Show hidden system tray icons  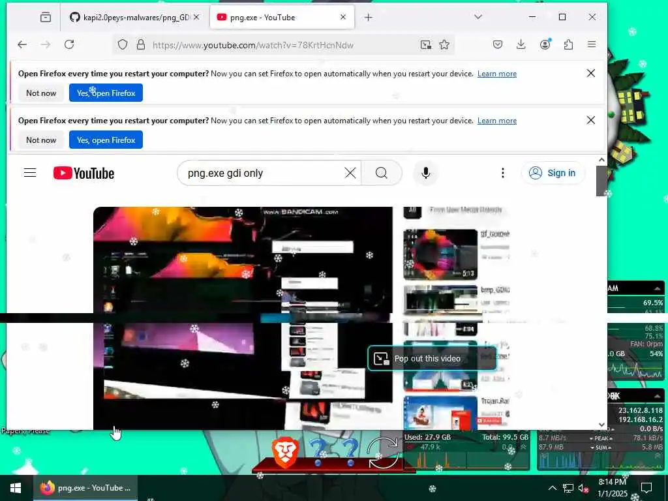pyautogui.click(x=552, y=488)
